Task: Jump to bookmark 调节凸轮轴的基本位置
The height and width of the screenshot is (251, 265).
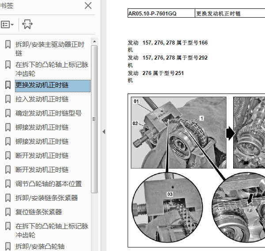Action: click(x=49, y=184)
